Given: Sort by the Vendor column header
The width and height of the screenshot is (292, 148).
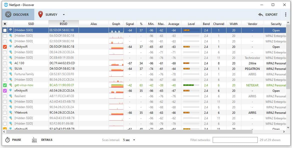Looking at the screenshot, I should click(x=252, y=24).
